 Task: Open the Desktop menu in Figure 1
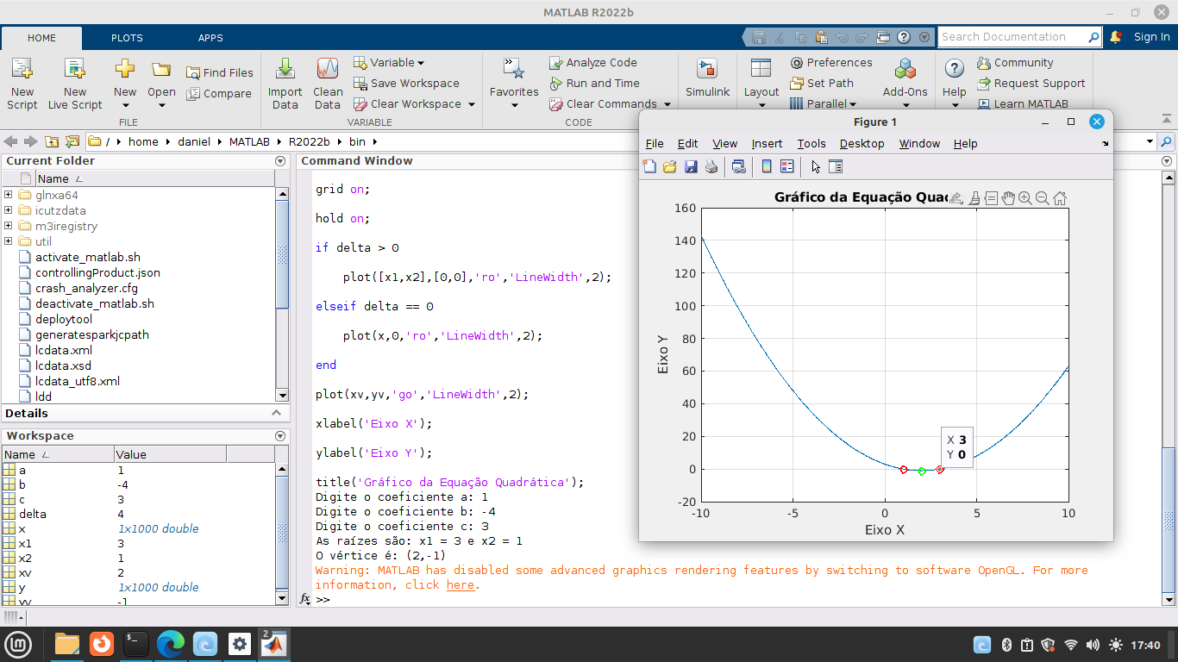pyautogui.click(x=862, y=144)
